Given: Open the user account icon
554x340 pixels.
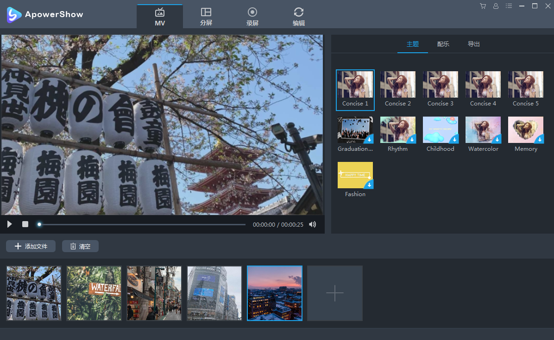Looking at the screenshot, I should 496,6.
